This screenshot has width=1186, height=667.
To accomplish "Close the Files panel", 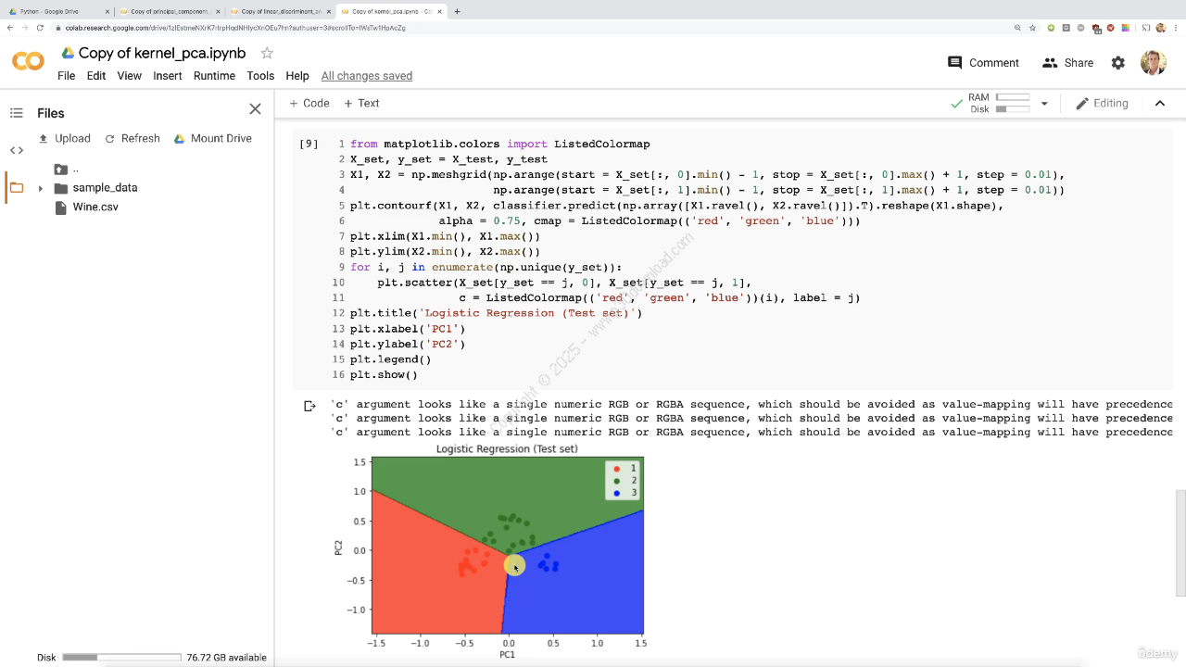I will click(x=255, y=109).
